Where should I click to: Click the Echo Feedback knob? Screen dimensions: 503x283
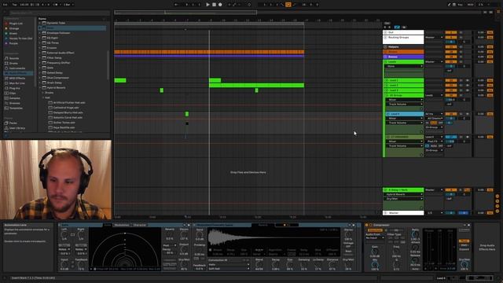[x=81, y=265]
